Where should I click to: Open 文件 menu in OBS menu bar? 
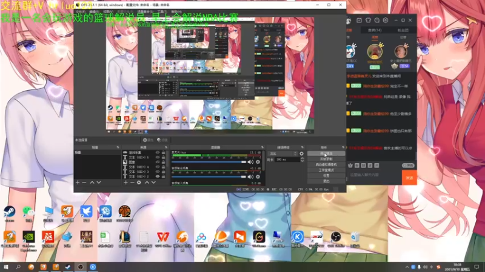[81, 11]
